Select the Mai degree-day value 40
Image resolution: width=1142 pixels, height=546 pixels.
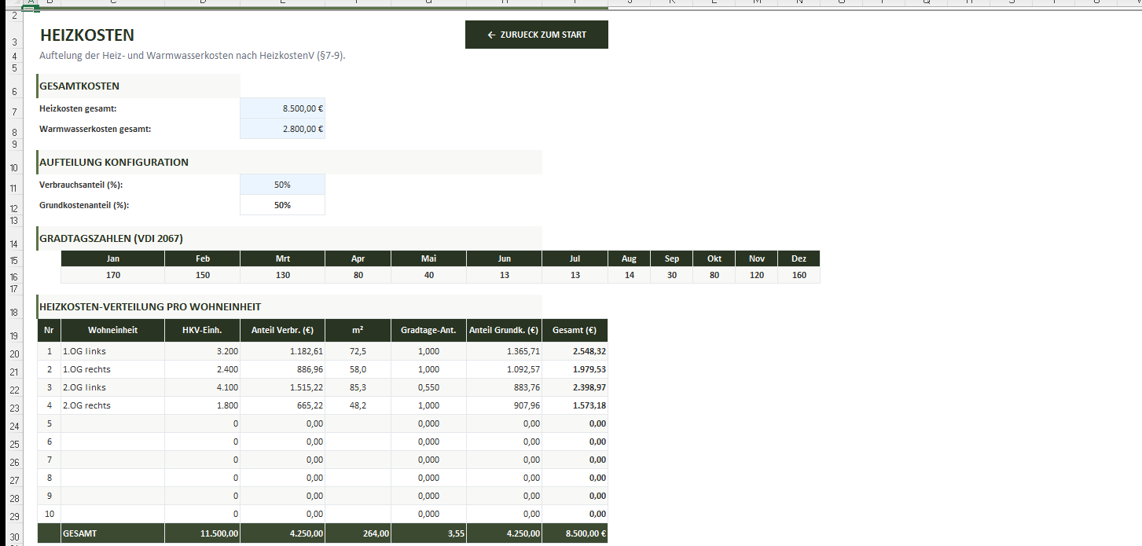click(x=428, y=276)
